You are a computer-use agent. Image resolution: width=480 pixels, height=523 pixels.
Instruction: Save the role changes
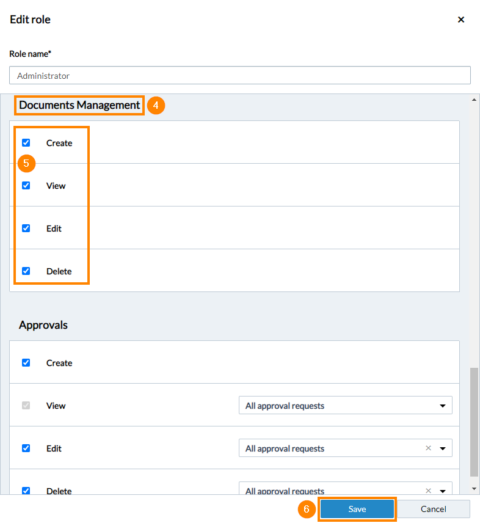[357, 509]
